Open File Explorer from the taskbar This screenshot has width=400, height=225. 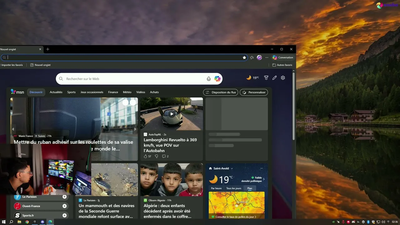pyautogui.click(x=19, y=222)
